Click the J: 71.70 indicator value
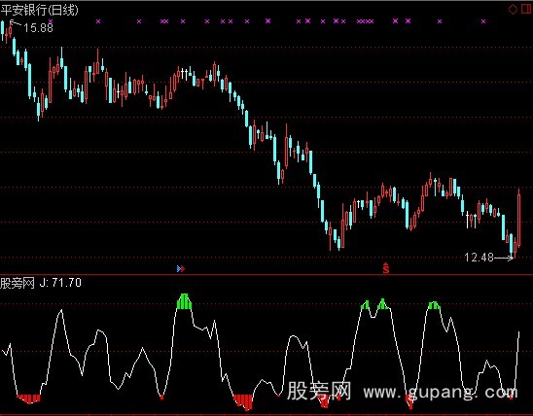 (x=60, y=283)
